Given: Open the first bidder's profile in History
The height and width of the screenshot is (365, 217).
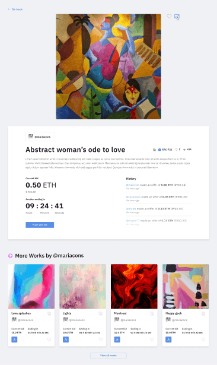Looking at the screenshot, I should (133, 185).
